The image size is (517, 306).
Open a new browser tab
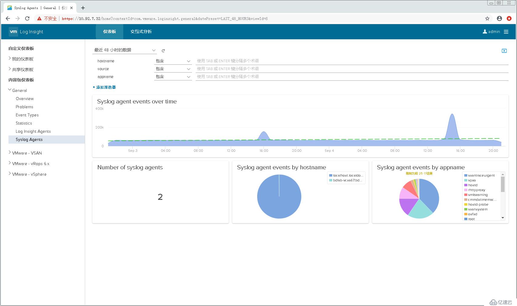click(83, 8)
